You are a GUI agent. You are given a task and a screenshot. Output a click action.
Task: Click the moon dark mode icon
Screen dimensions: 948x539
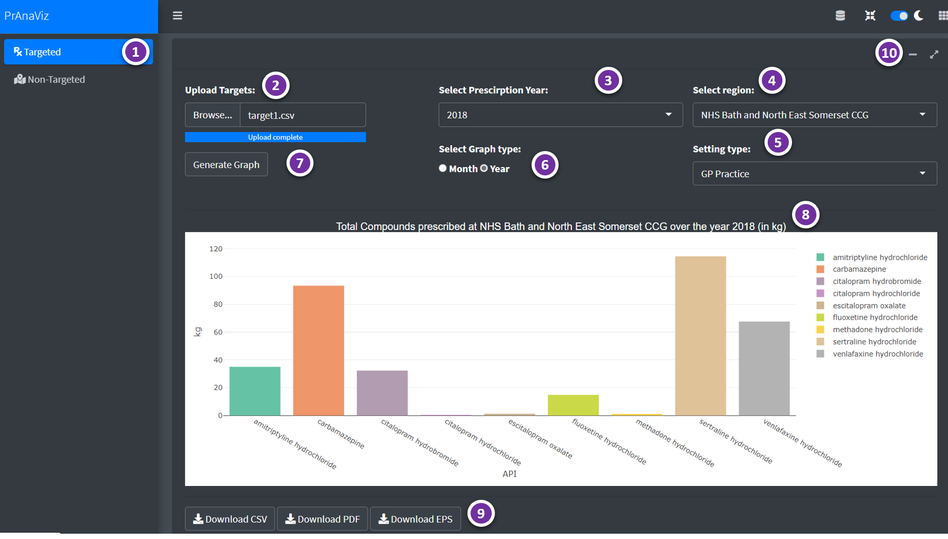919,16
